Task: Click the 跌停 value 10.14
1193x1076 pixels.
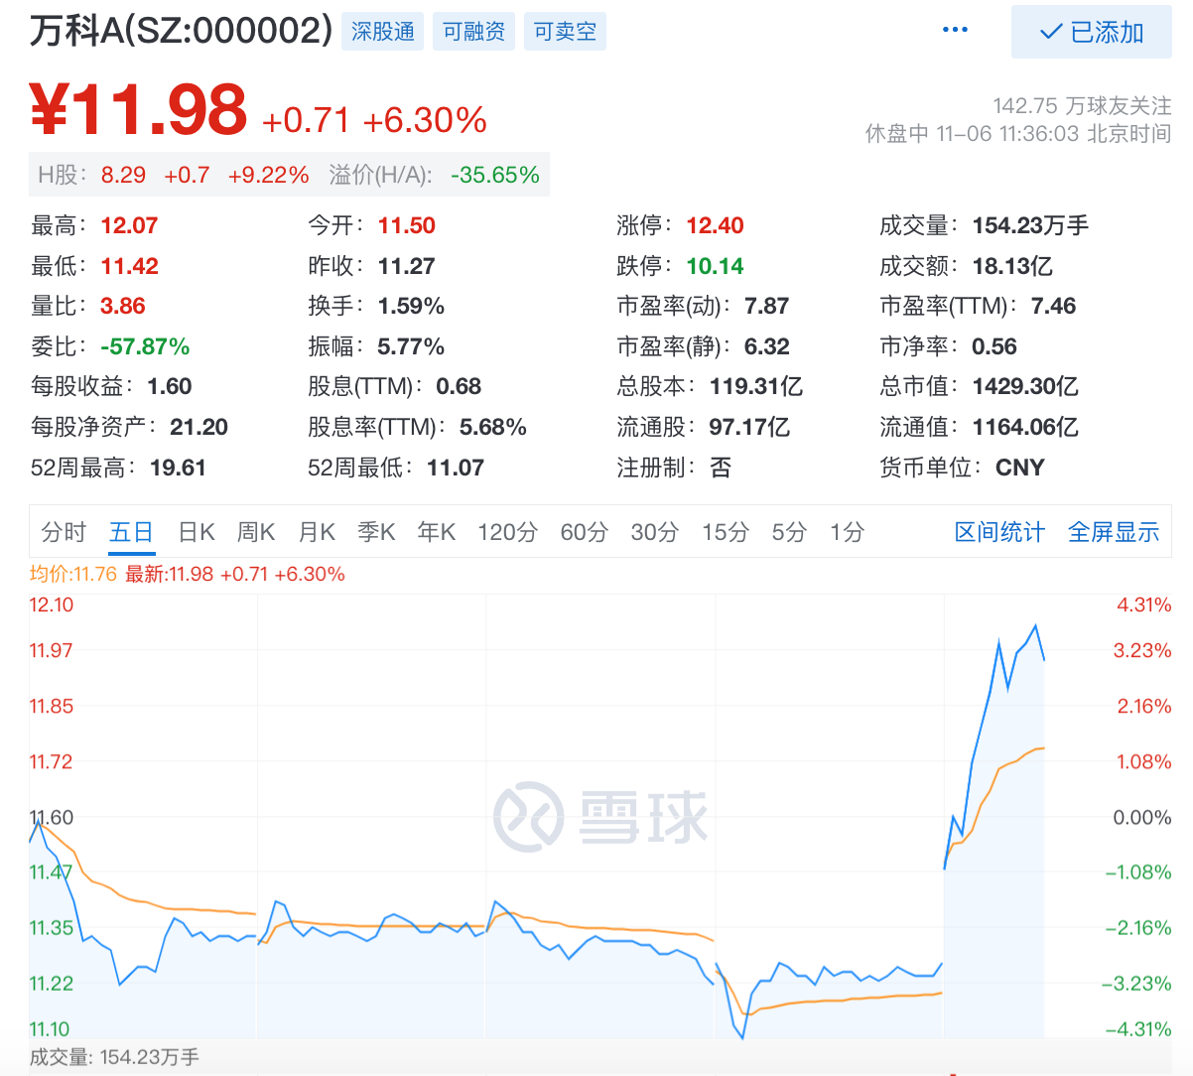Action: [715, 266]
